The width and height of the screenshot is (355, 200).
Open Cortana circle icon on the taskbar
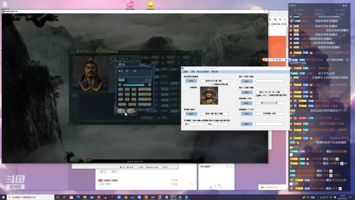tap(58, 197)
